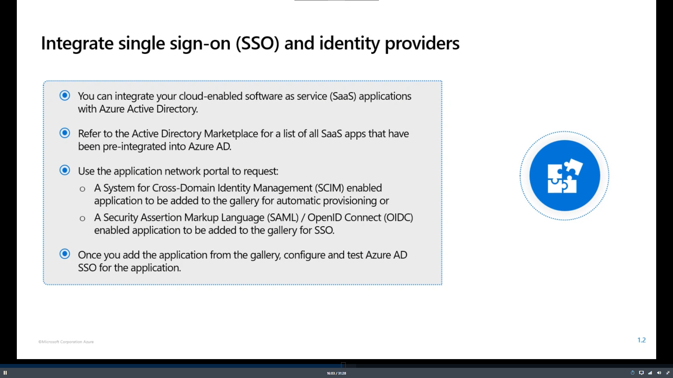Image resolution: width=673 pixels, height=378 pixels.
Task: Click the text 'A Security Assertion Markup Language (SAML)'
Action: (x=196, y=217)
